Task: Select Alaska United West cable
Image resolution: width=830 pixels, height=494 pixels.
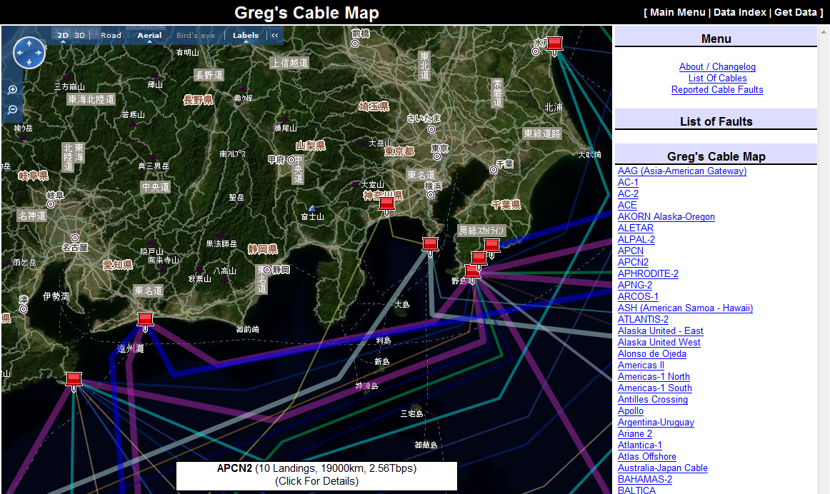Action: (x=659, y=342)
